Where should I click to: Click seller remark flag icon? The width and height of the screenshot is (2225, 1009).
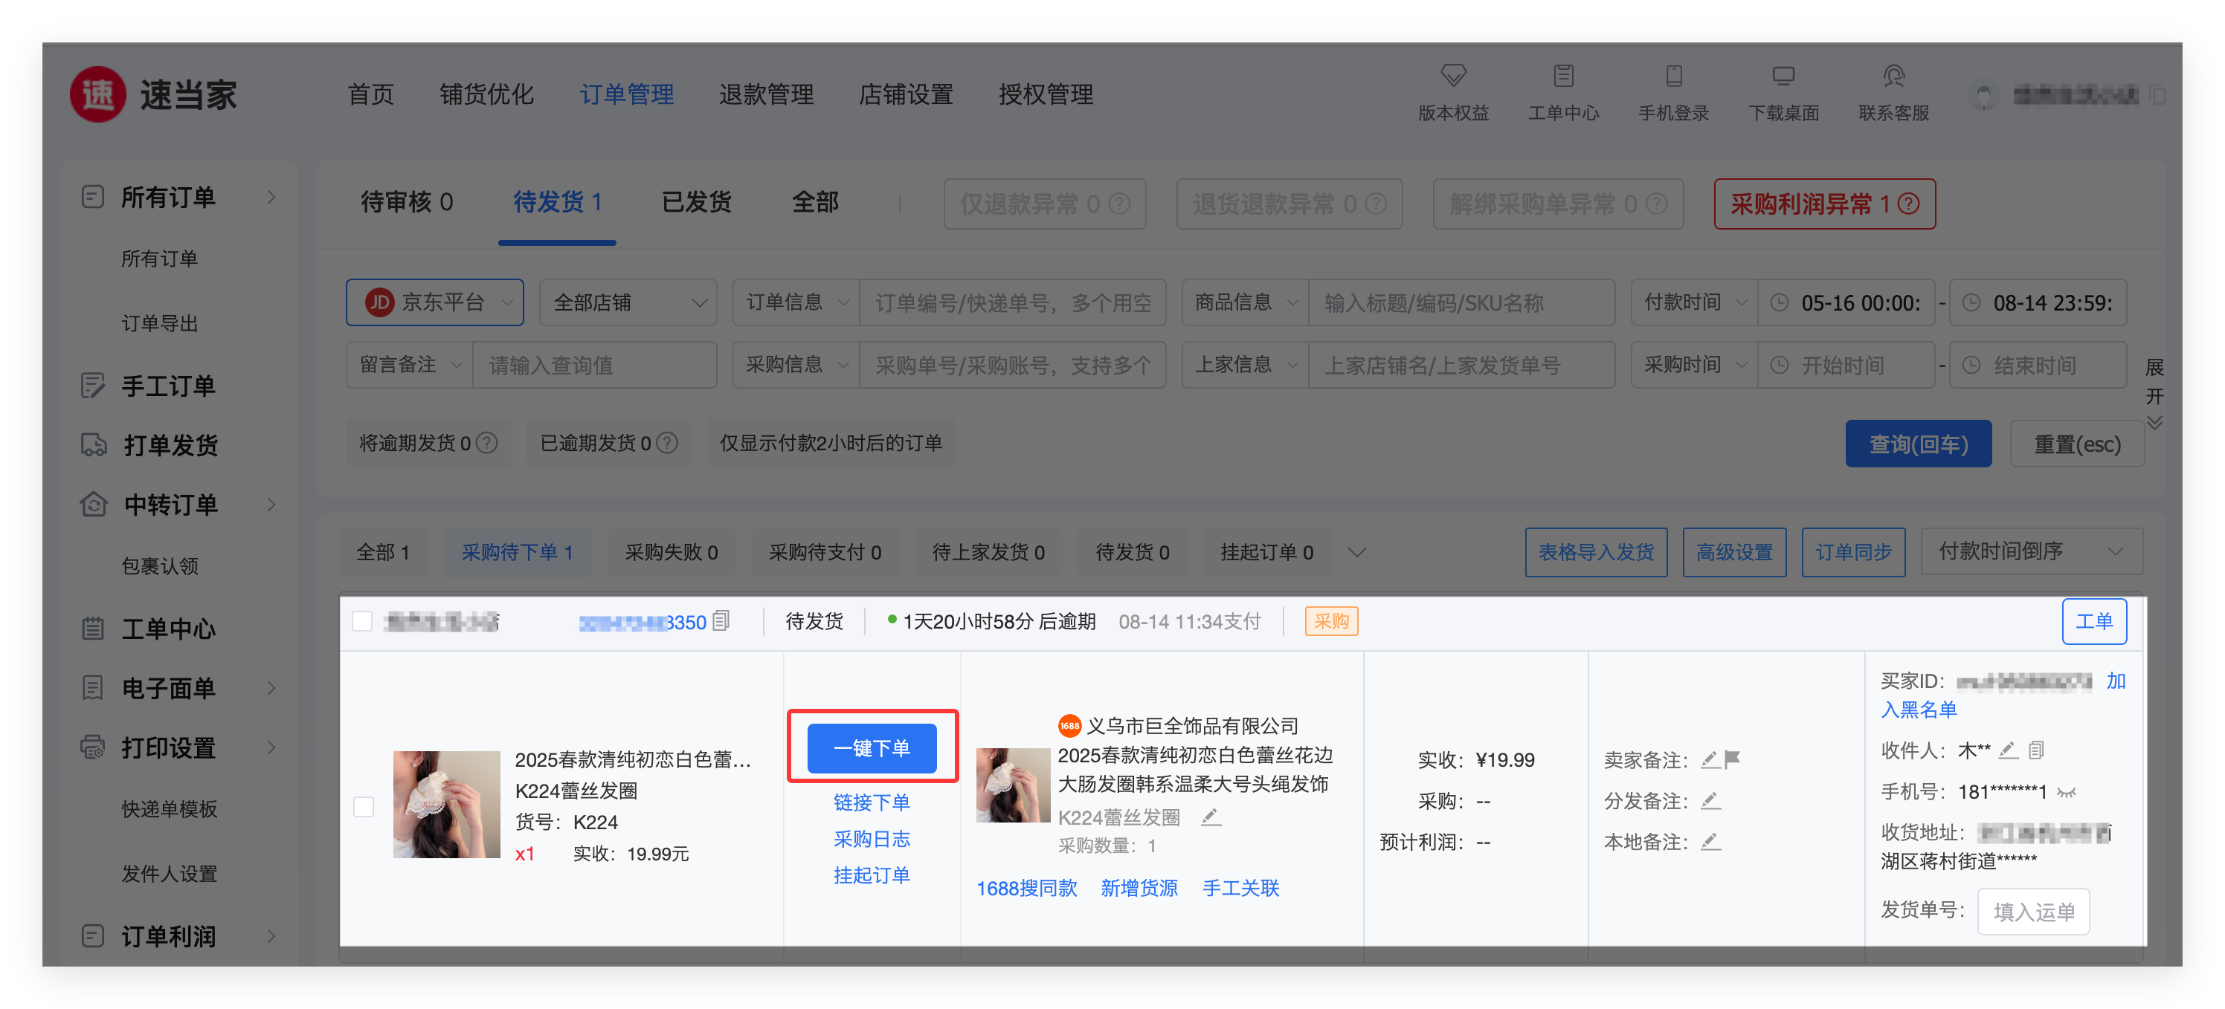[x=1733, y=759]
